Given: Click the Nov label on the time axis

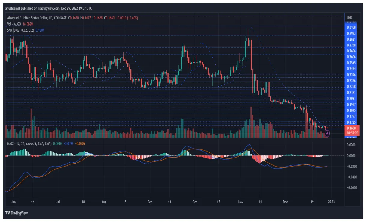Looking at the screenshot, I should coord(241,202).
